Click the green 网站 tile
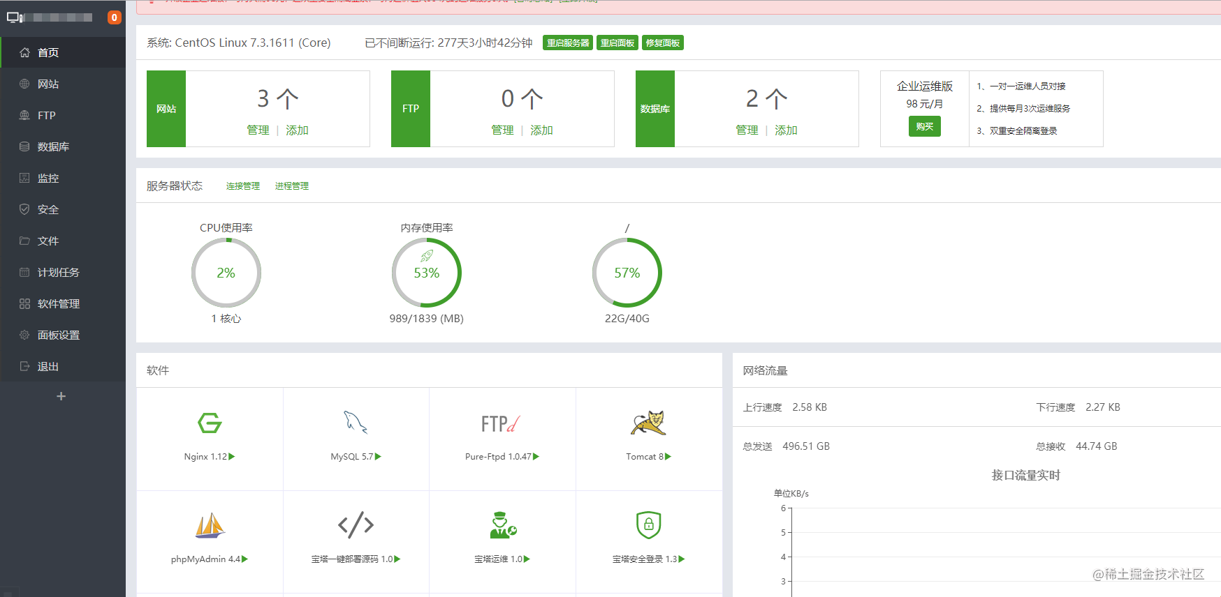 pos(166,109)
